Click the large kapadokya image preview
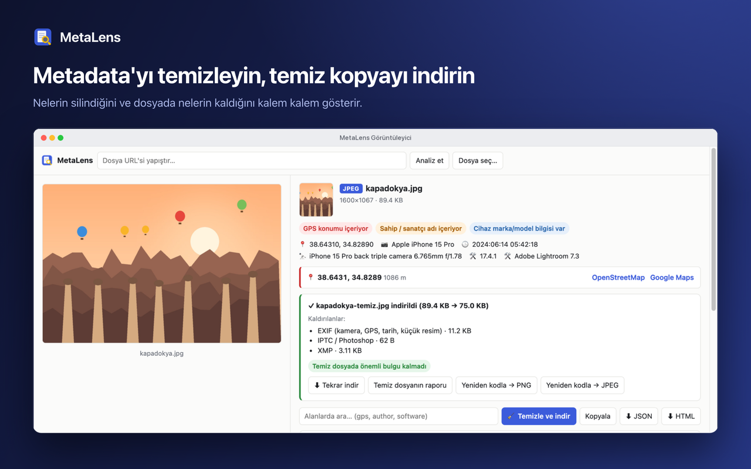Viewport: 751px width, 469px height. click(x=162, y=263)
